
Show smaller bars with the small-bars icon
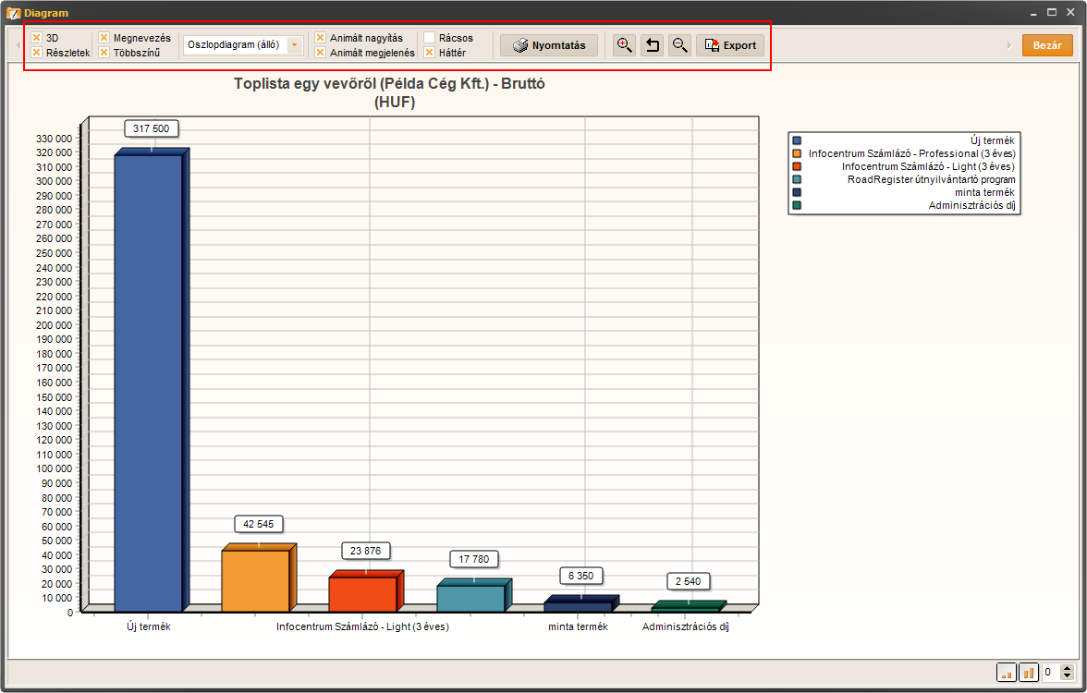pos(1007,673)
